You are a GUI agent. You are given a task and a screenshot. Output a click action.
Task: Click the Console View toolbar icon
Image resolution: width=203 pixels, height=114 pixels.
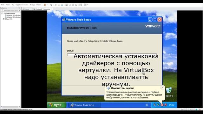click(81, 5)
